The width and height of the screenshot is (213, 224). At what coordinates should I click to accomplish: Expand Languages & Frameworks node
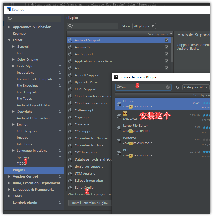coord(9,190)
